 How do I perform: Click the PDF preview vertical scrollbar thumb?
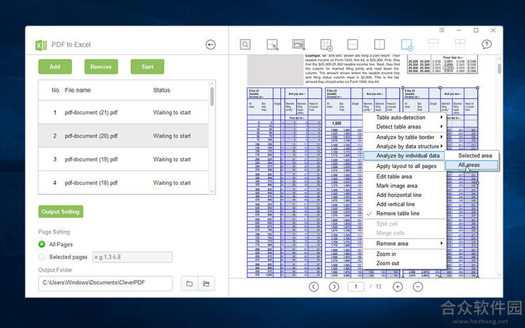point(499,69)
